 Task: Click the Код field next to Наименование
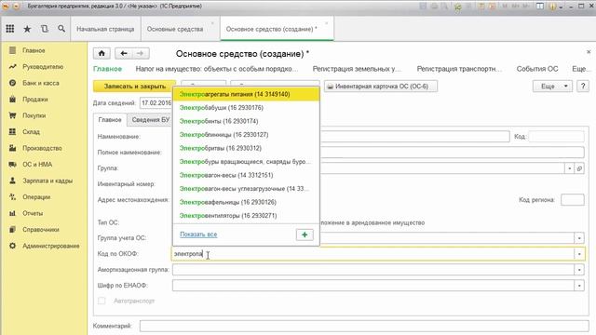pyautogui.click(x=557, y=137)
